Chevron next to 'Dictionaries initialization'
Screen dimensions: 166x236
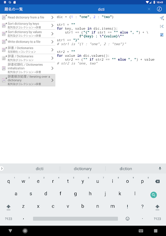52,68
